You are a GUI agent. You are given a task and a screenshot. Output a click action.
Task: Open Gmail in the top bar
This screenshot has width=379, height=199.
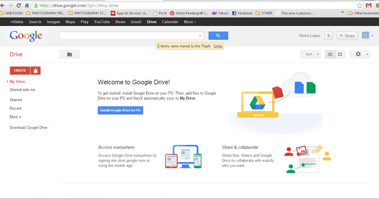coord(136,22)
